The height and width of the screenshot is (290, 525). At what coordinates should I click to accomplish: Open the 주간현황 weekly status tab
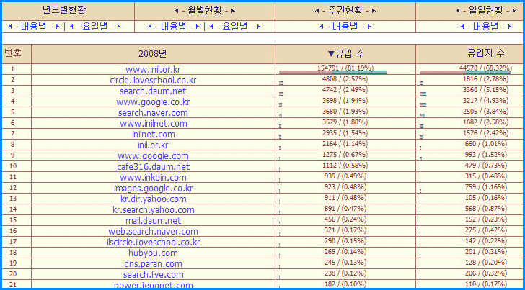pyautogui.click(x=345, y=11)
